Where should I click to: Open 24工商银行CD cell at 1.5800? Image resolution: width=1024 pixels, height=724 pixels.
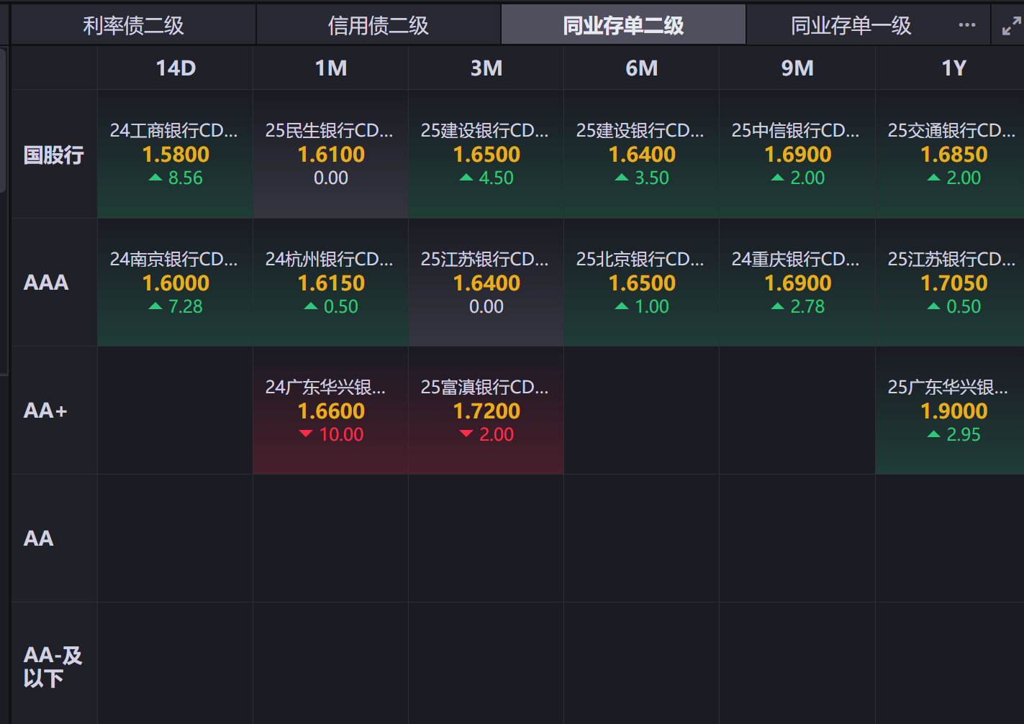pos(176,155)
